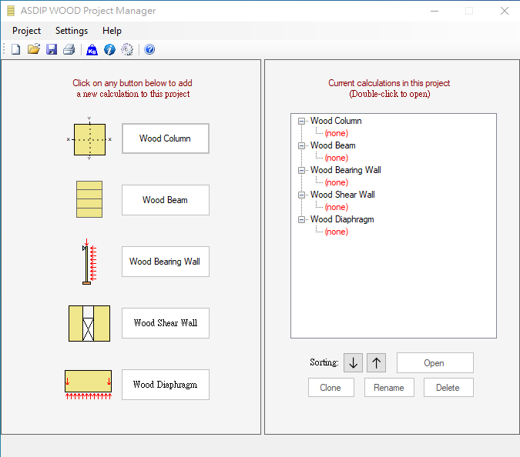
Task: Open the Project menu
Action: [x=27, y=31]
